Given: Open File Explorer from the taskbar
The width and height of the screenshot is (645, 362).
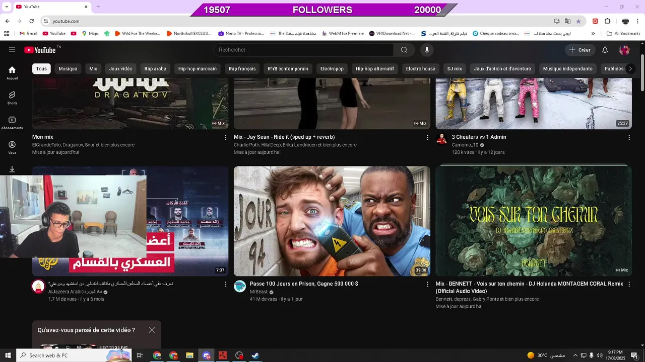Looking at the screenshot, I should (189, 355).
